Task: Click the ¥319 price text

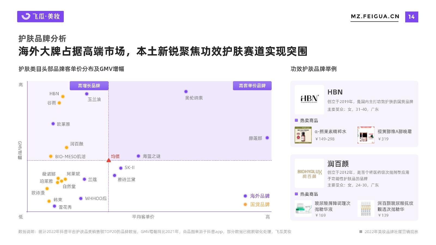Action: tap(383, 139)
